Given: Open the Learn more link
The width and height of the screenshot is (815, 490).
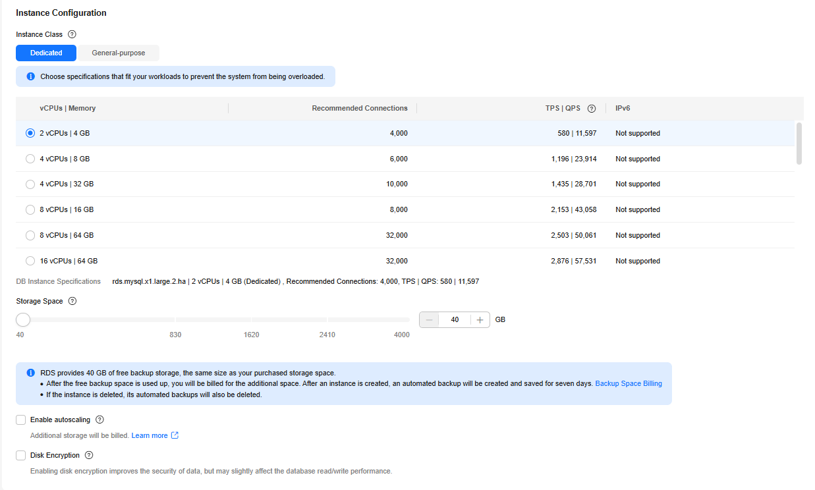Looking at the screenshot, I should pyautogui.click(x=150, y=435).
